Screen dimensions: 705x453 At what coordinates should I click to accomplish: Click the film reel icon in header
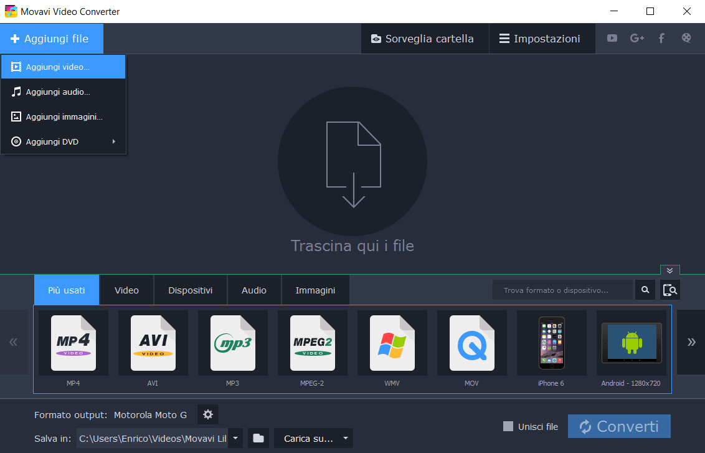click(686, 38)
